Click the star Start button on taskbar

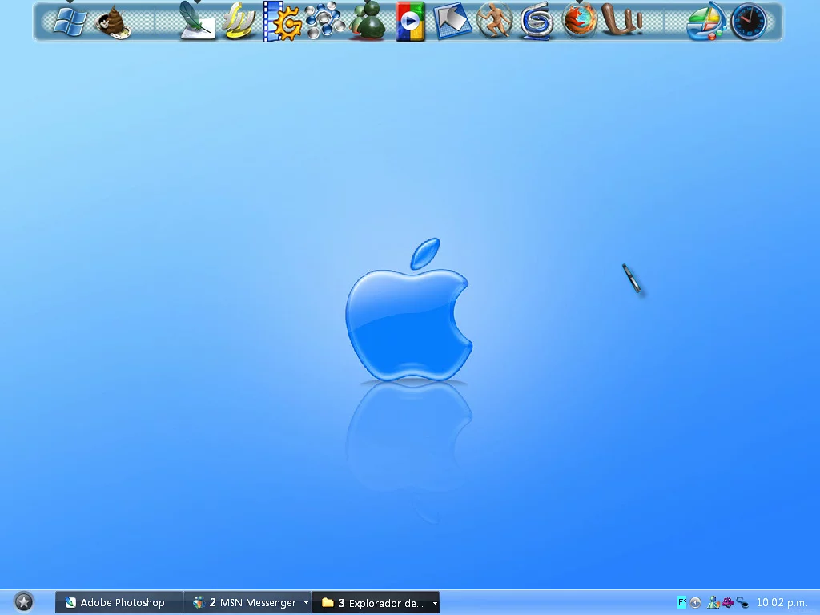24,602
